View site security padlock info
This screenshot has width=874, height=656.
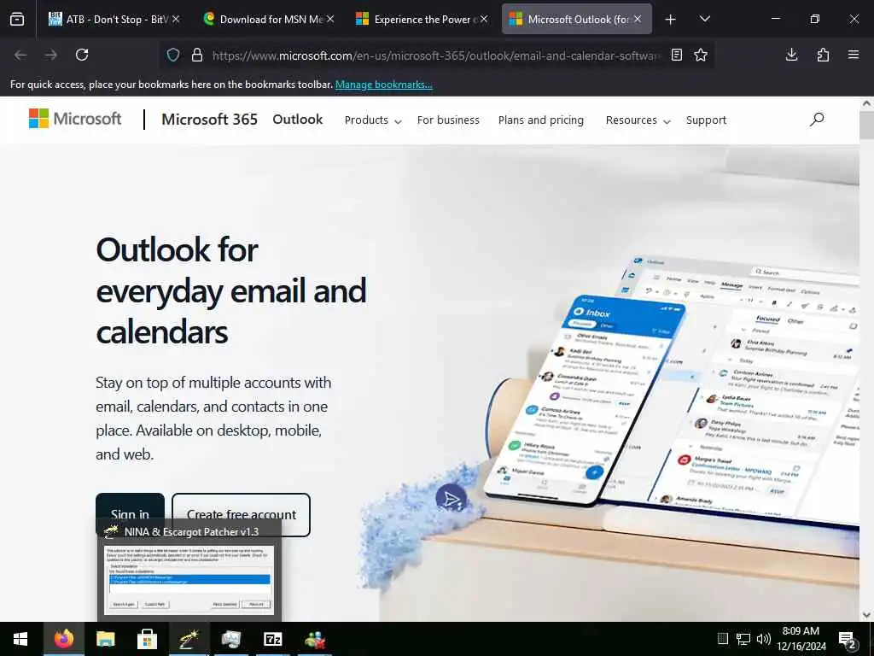(197, 55)
